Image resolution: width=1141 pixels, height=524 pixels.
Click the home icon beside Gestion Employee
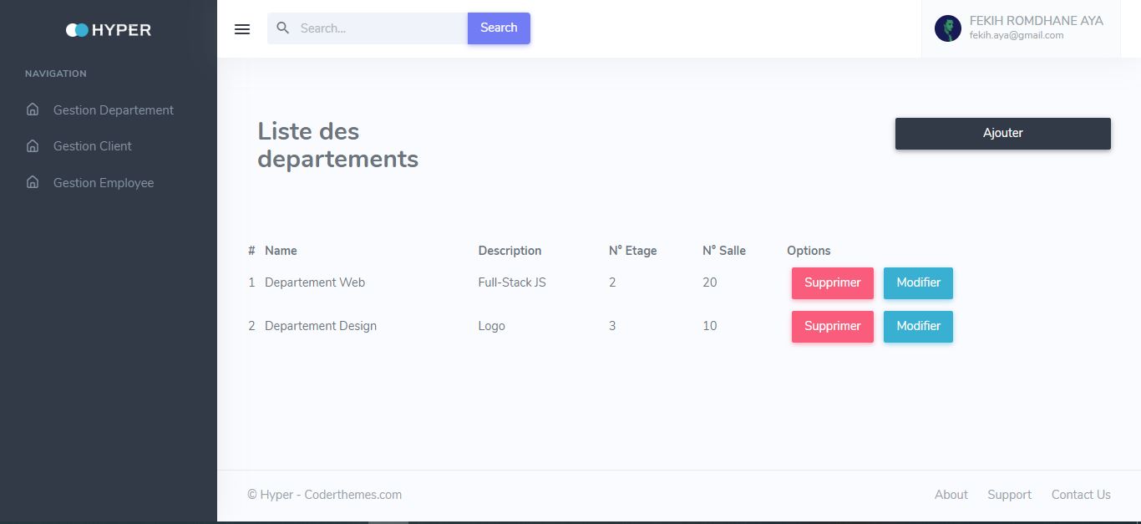click(33, 182)
